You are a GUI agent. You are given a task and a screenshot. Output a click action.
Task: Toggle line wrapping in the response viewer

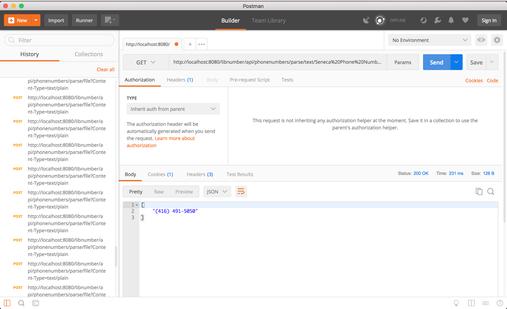click(241, 191)
